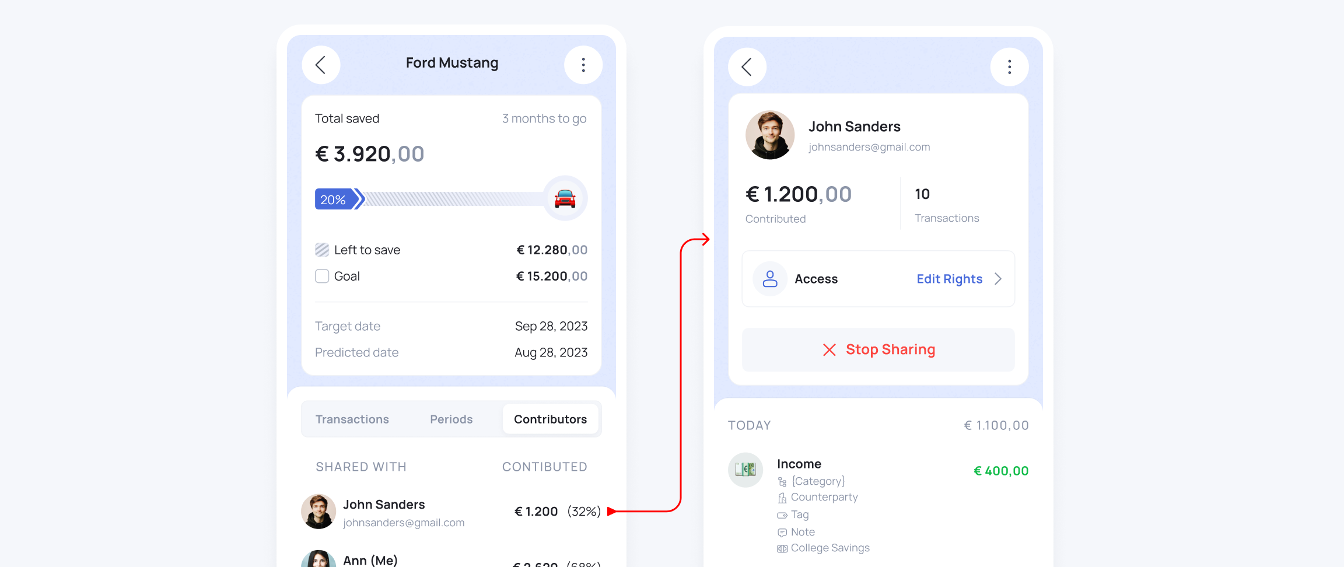
Task: Click Edit Rights link
Action: (950, 279)
